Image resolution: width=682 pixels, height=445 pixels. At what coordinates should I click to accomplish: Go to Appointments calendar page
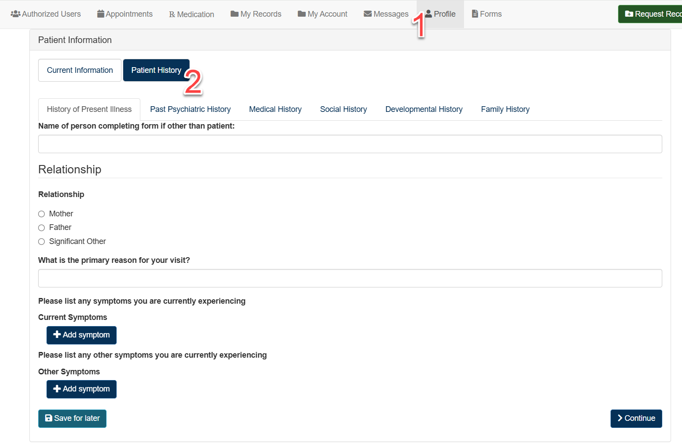[125, 14]
